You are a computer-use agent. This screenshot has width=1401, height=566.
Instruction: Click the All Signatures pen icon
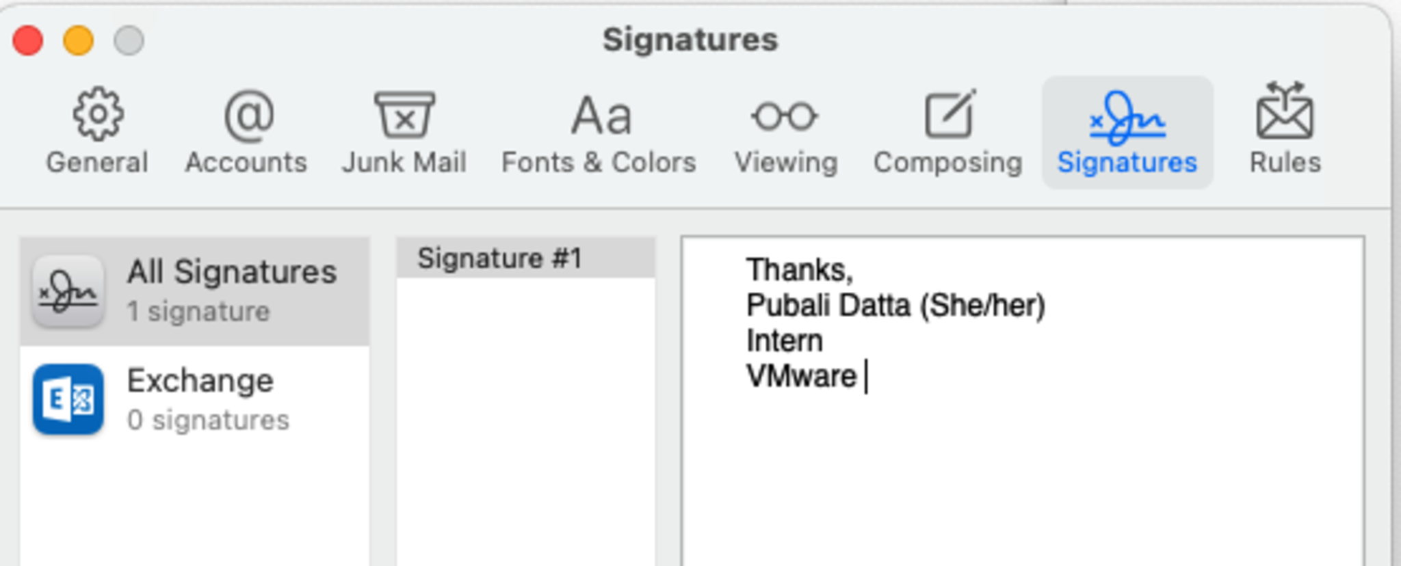coord(68,291)
